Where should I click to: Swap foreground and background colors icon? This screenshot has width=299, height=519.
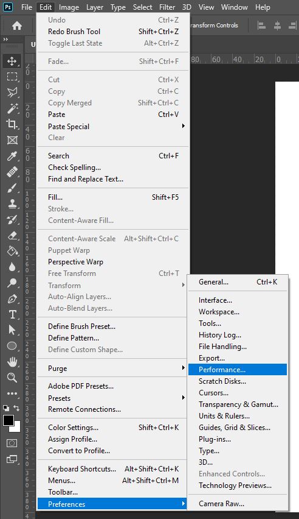point(16,408)
